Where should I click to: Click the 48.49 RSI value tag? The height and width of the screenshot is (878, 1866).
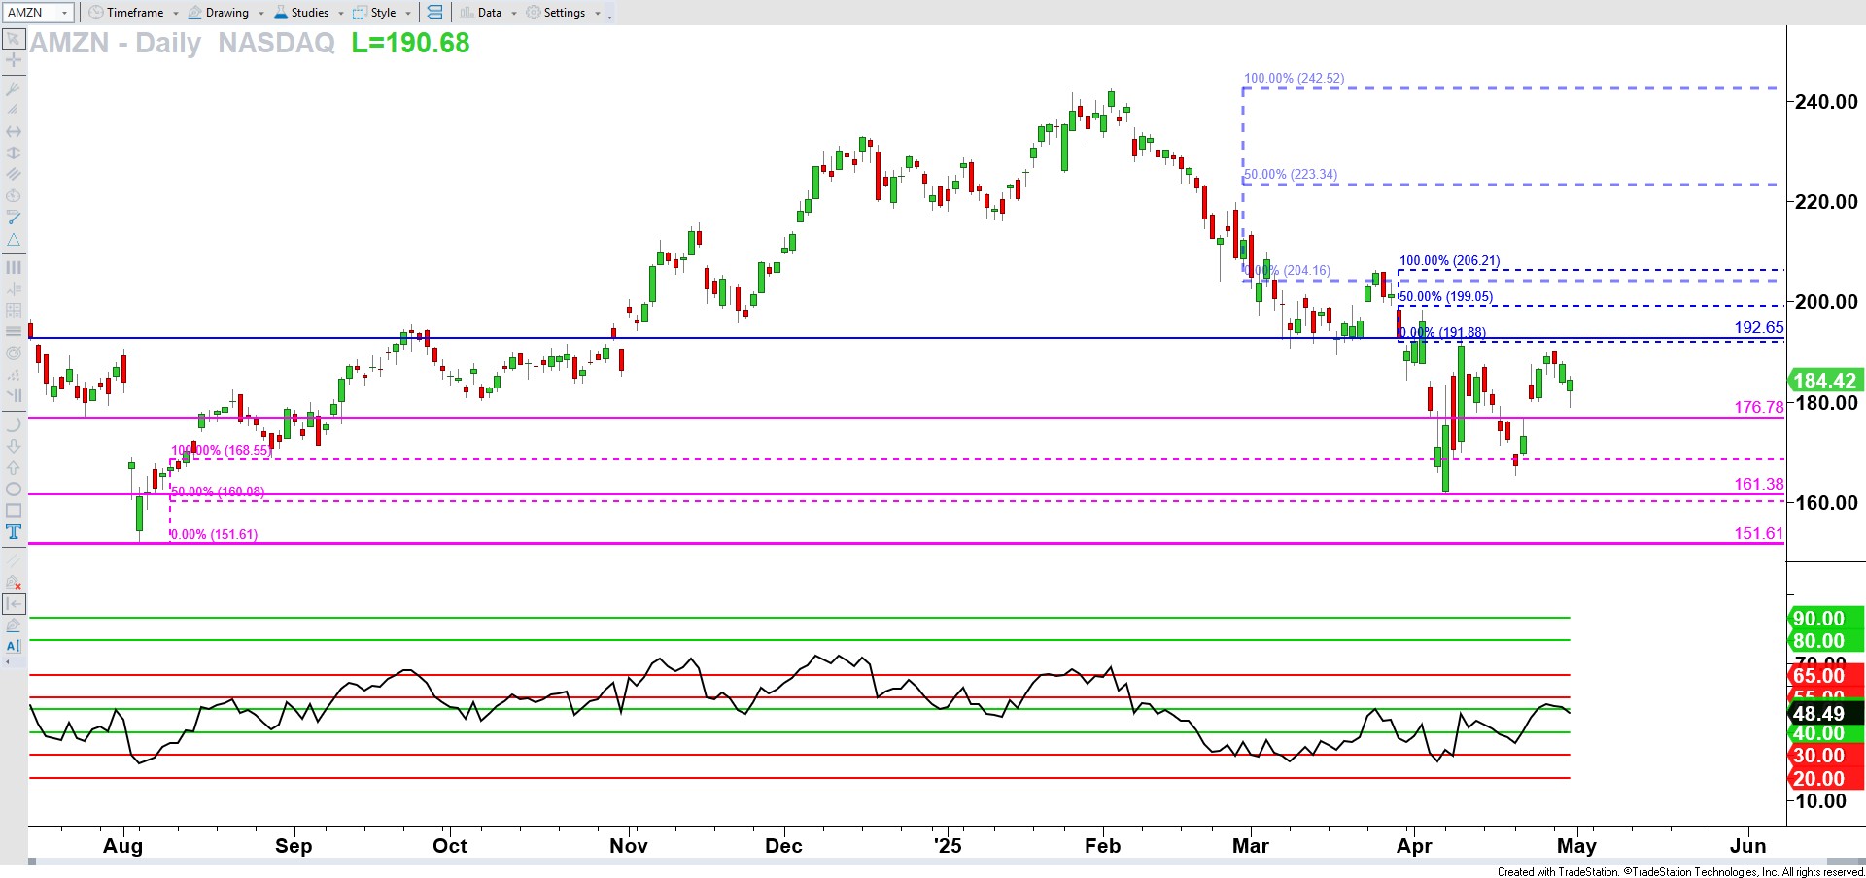(x=1826, y=713)
